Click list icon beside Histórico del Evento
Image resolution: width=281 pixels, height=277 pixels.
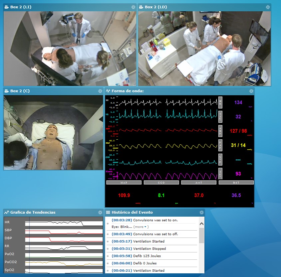108,212
